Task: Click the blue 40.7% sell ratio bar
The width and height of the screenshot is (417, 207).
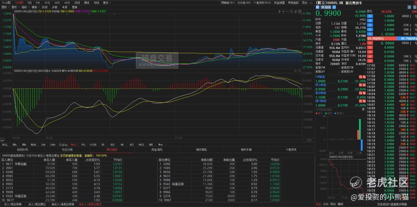Action: [x=407, y=39]
